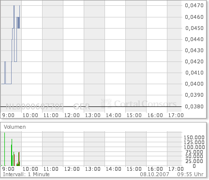Select the 50.000 volume axis label
209x180 pixels.
click(194, 156)
